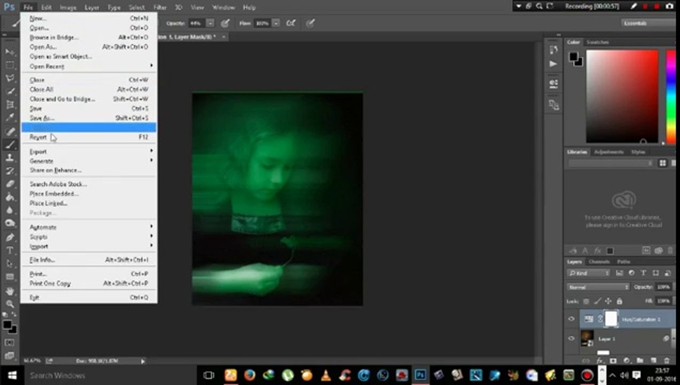Screen dimensions: 680x385
Task: Choose Revert from File menu
Action: point(89,137)
